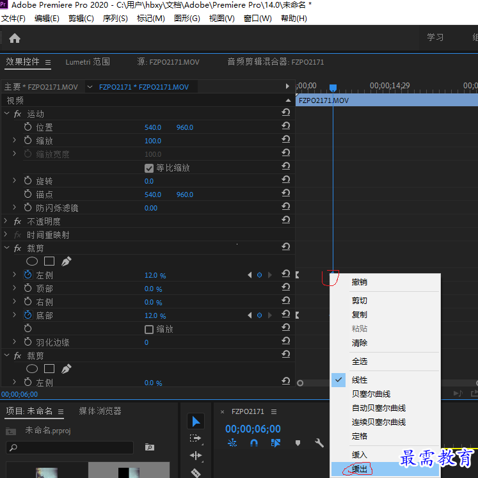Add or remove keyframe for 左侧
This screenshot has width=478, height=478.
pyautogui.click(x=259, y=275)
